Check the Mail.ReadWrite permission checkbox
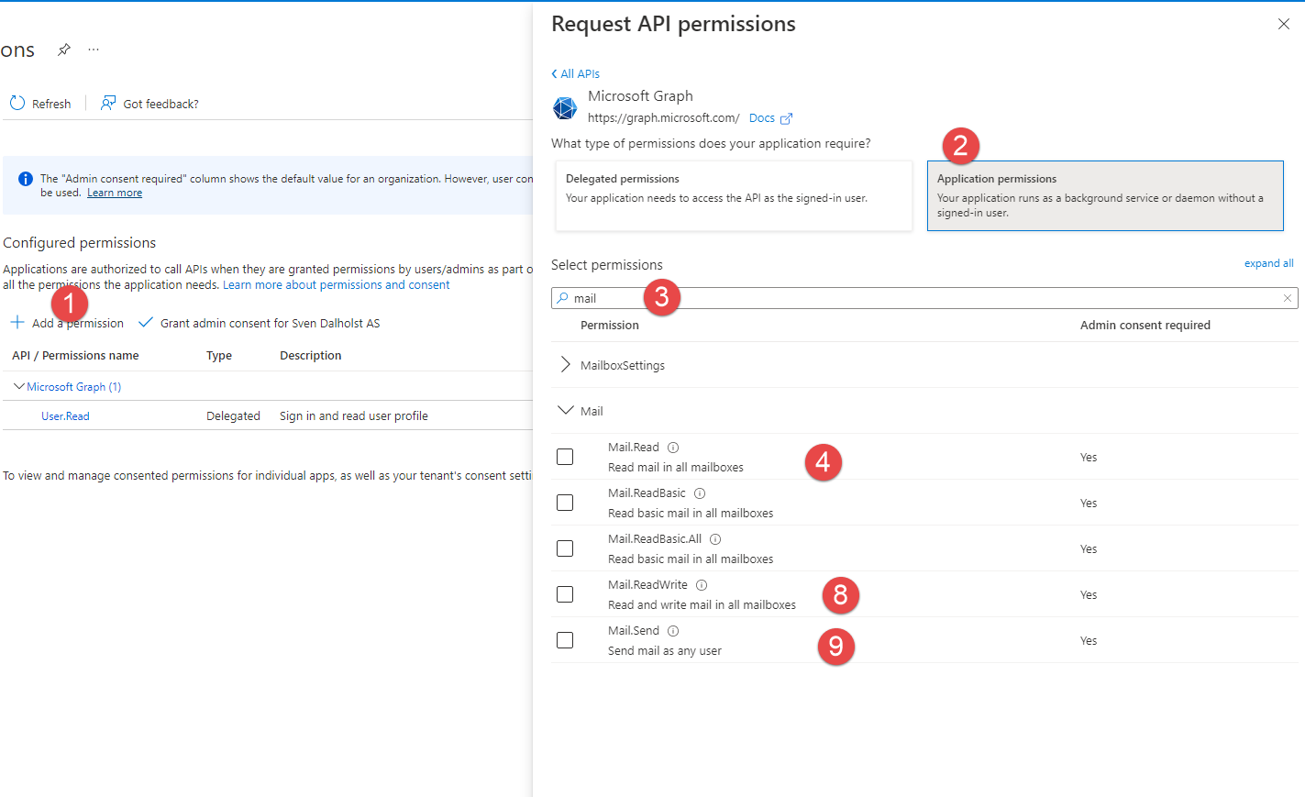 point(565,594)
